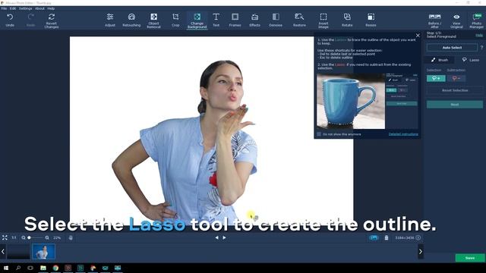Open Windows taskbar search
486x273 pixels.
tap(18, 268)
